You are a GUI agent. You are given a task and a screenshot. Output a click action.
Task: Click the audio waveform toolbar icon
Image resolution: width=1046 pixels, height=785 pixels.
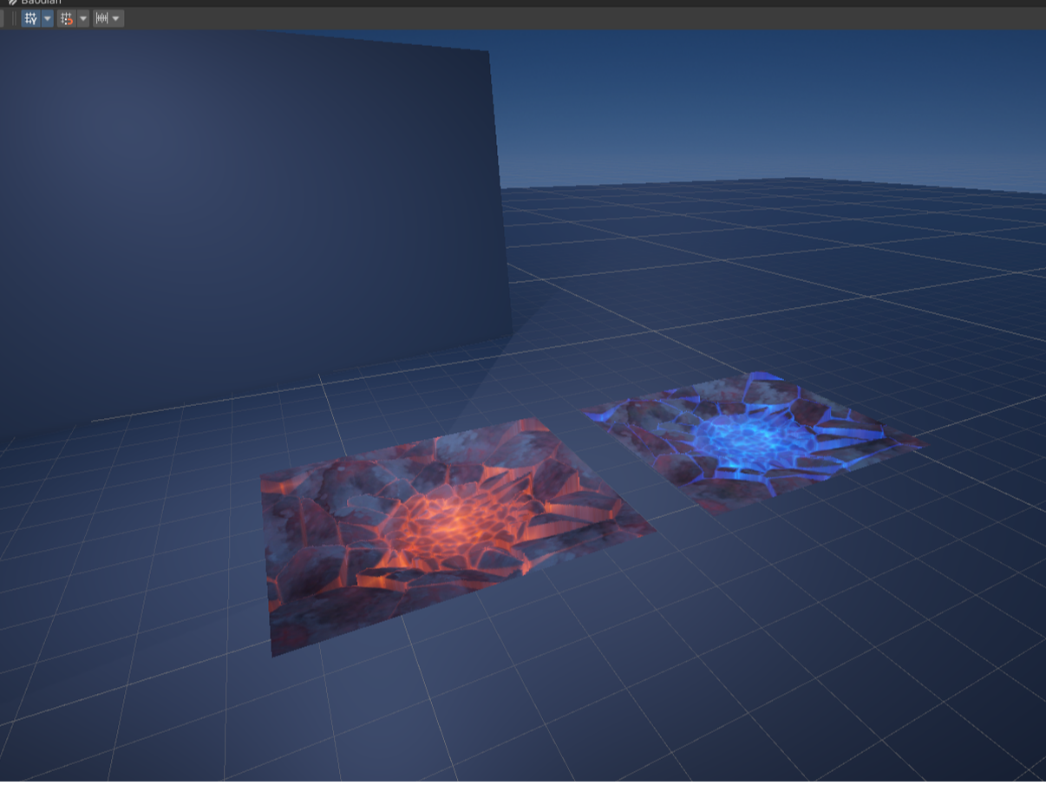[101, 18]
